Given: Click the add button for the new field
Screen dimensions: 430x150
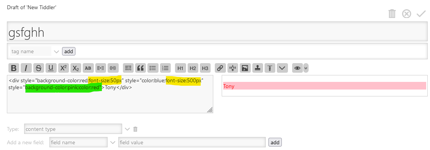Looking at the screenshot, I should click(x=275, y=142).
